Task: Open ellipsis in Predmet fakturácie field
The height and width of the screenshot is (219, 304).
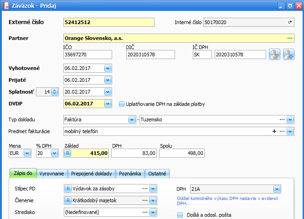Action: [282, 131]
